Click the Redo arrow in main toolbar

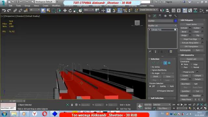tap(9, 10)
